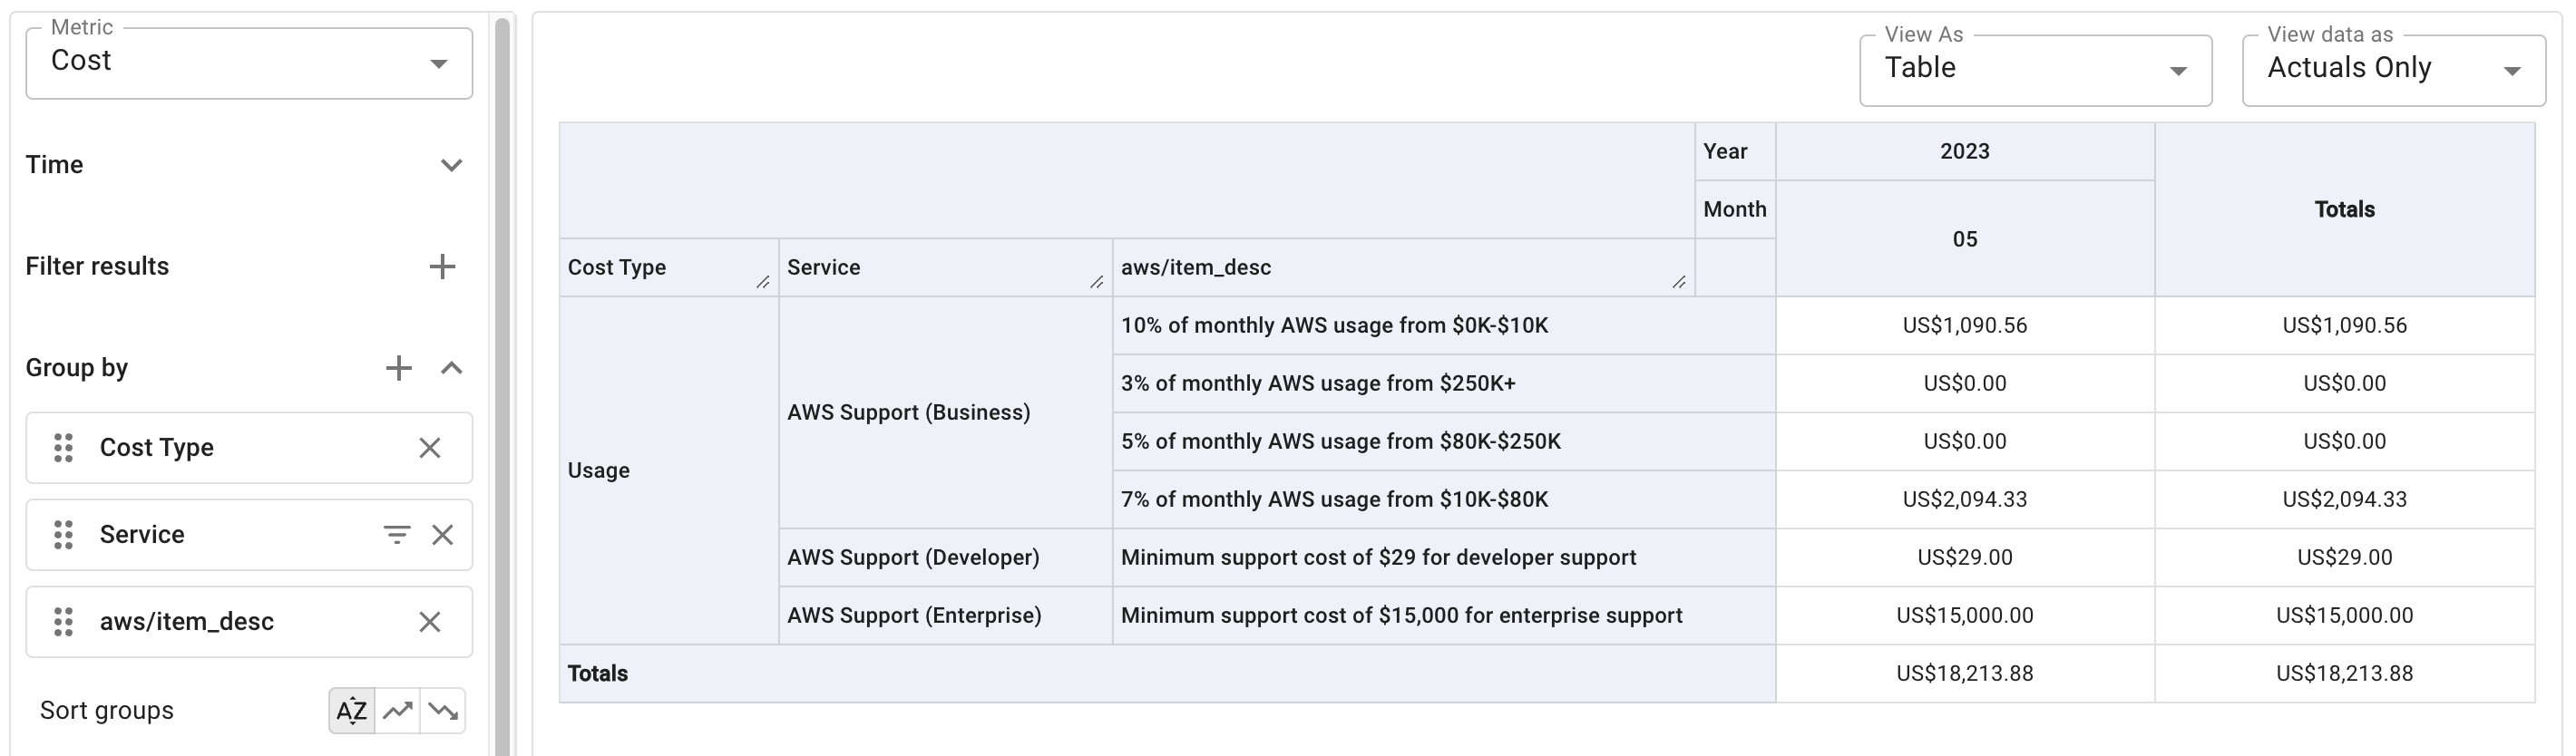This screenshot has height=756, width=2576.
Task: Remove the Cost Type grouping
Action: [x=430, y=448]
